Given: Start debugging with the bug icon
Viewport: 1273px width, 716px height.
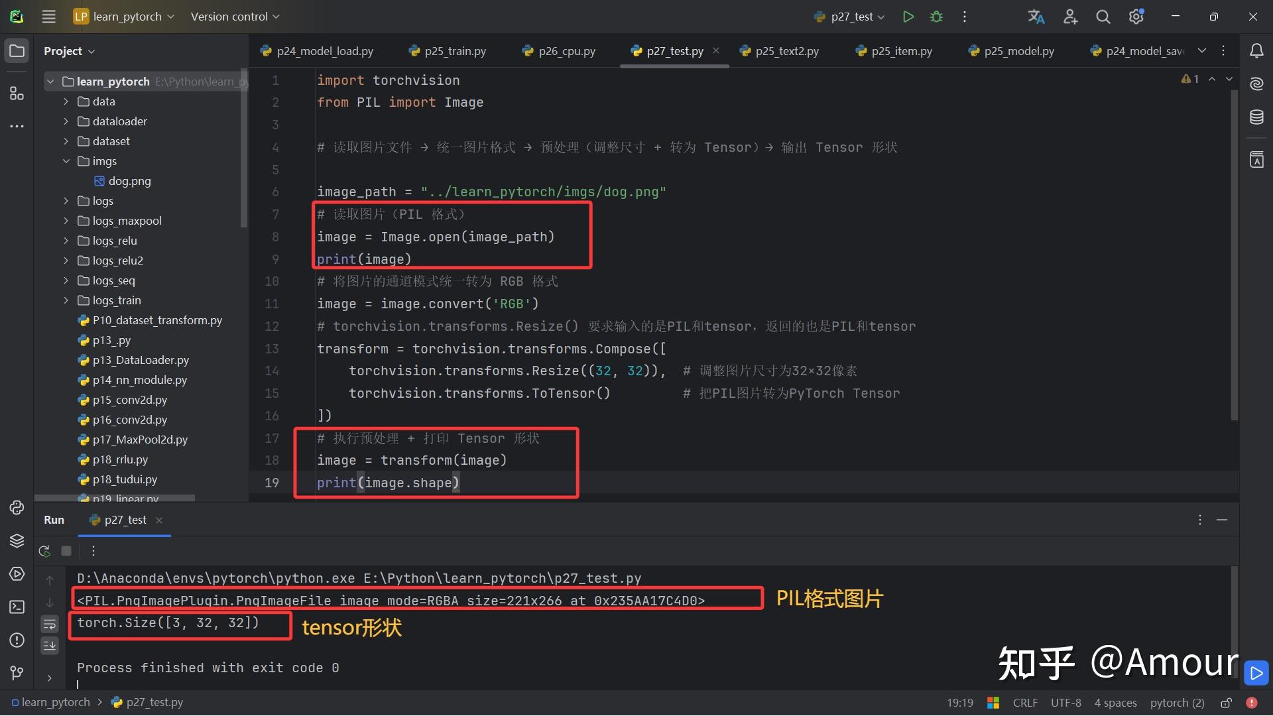Looking at the screenshot, I should pos(936,17).
